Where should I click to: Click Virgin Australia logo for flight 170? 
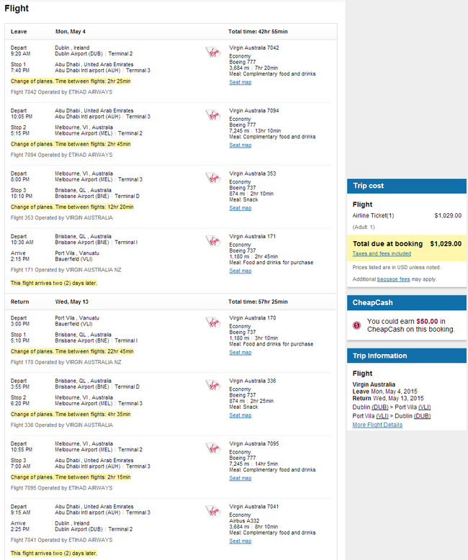click(213, 322)
